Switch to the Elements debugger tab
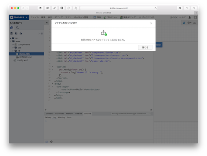The height and width of the screenshot is (156, 207). [49, 114]
